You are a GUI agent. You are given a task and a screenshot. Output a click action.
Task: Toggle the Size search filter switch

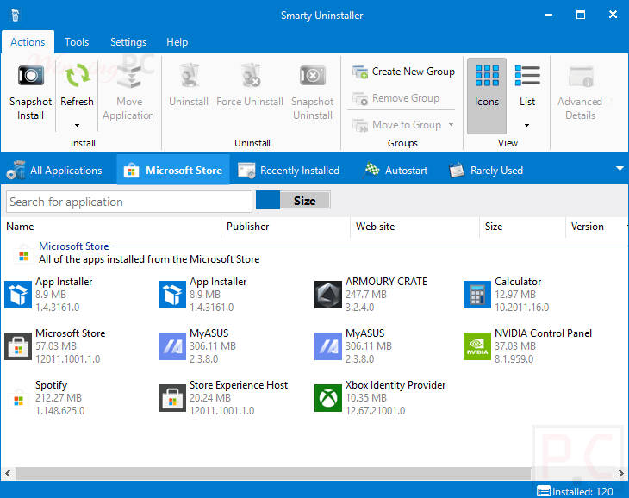pyautogui.click(x=293, y=201)
